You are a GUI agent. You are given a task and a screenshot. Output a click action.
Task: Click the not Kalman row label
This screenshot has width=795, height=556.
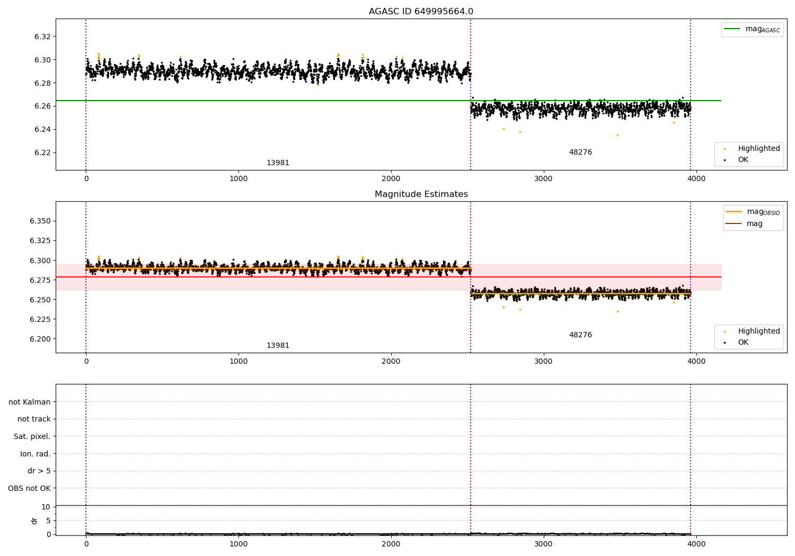pyautogui.click(x=30, y=402)
